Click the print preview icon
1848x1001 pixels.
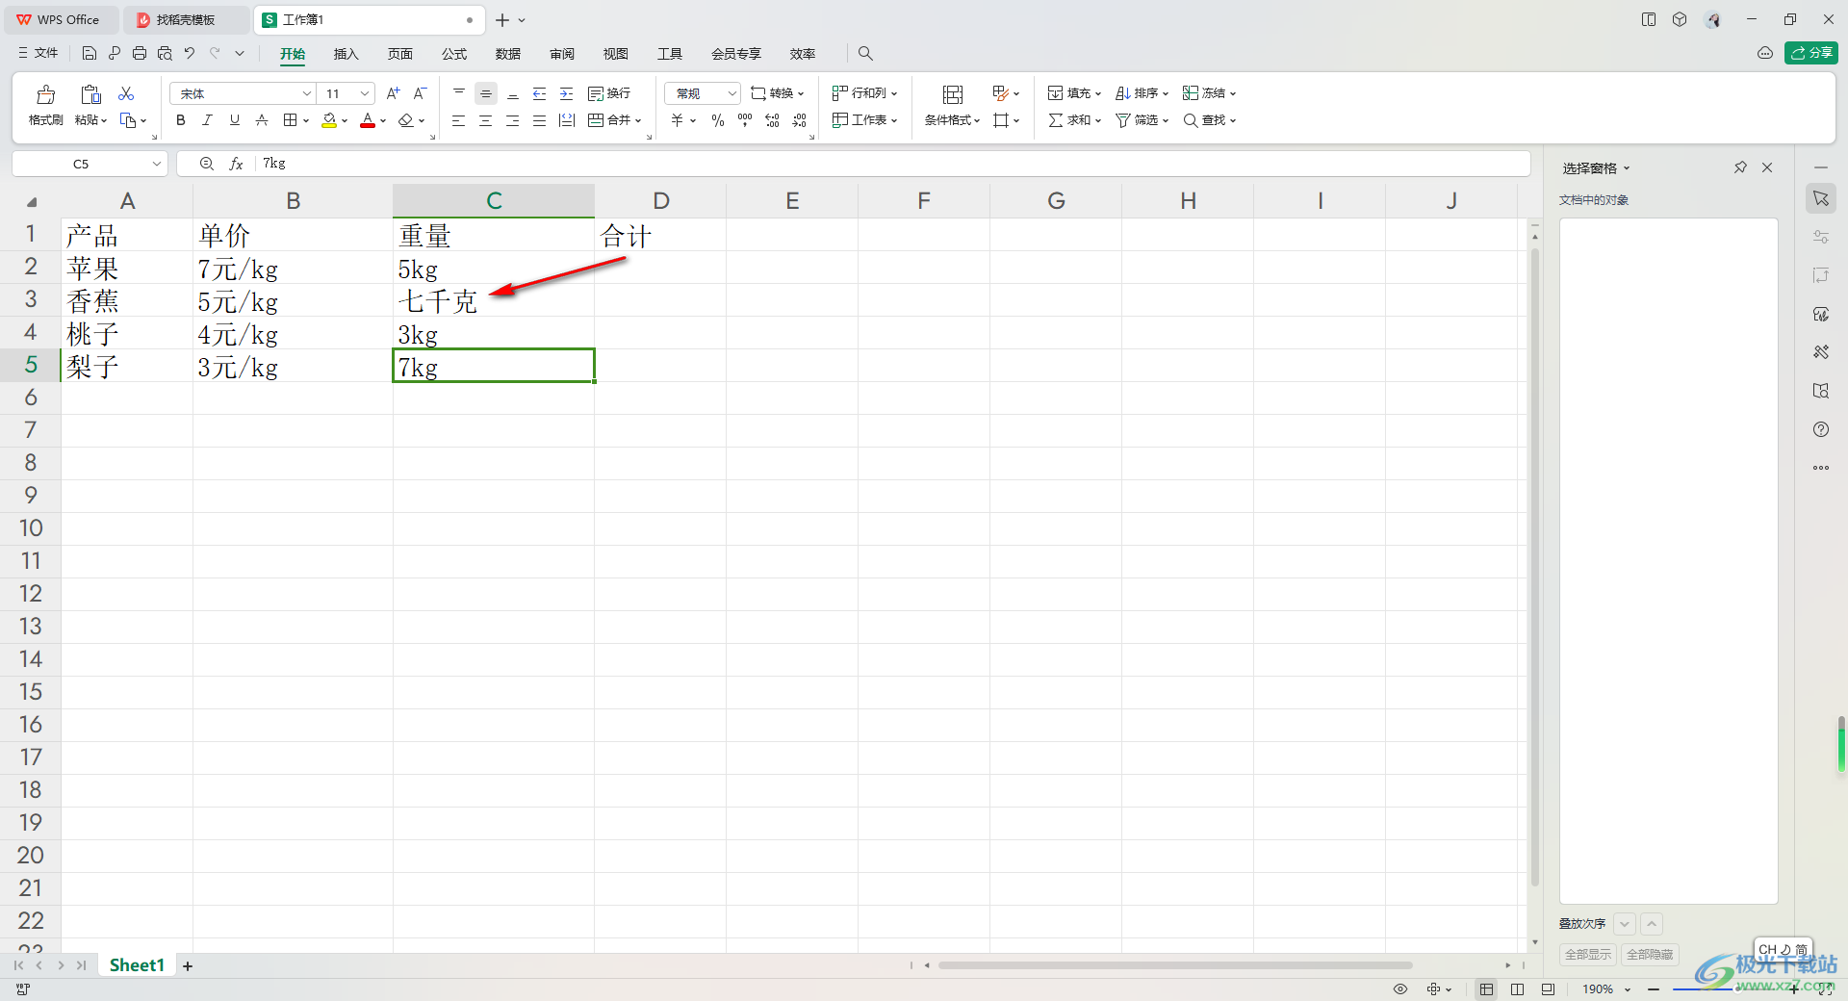(x=165, y=53)
